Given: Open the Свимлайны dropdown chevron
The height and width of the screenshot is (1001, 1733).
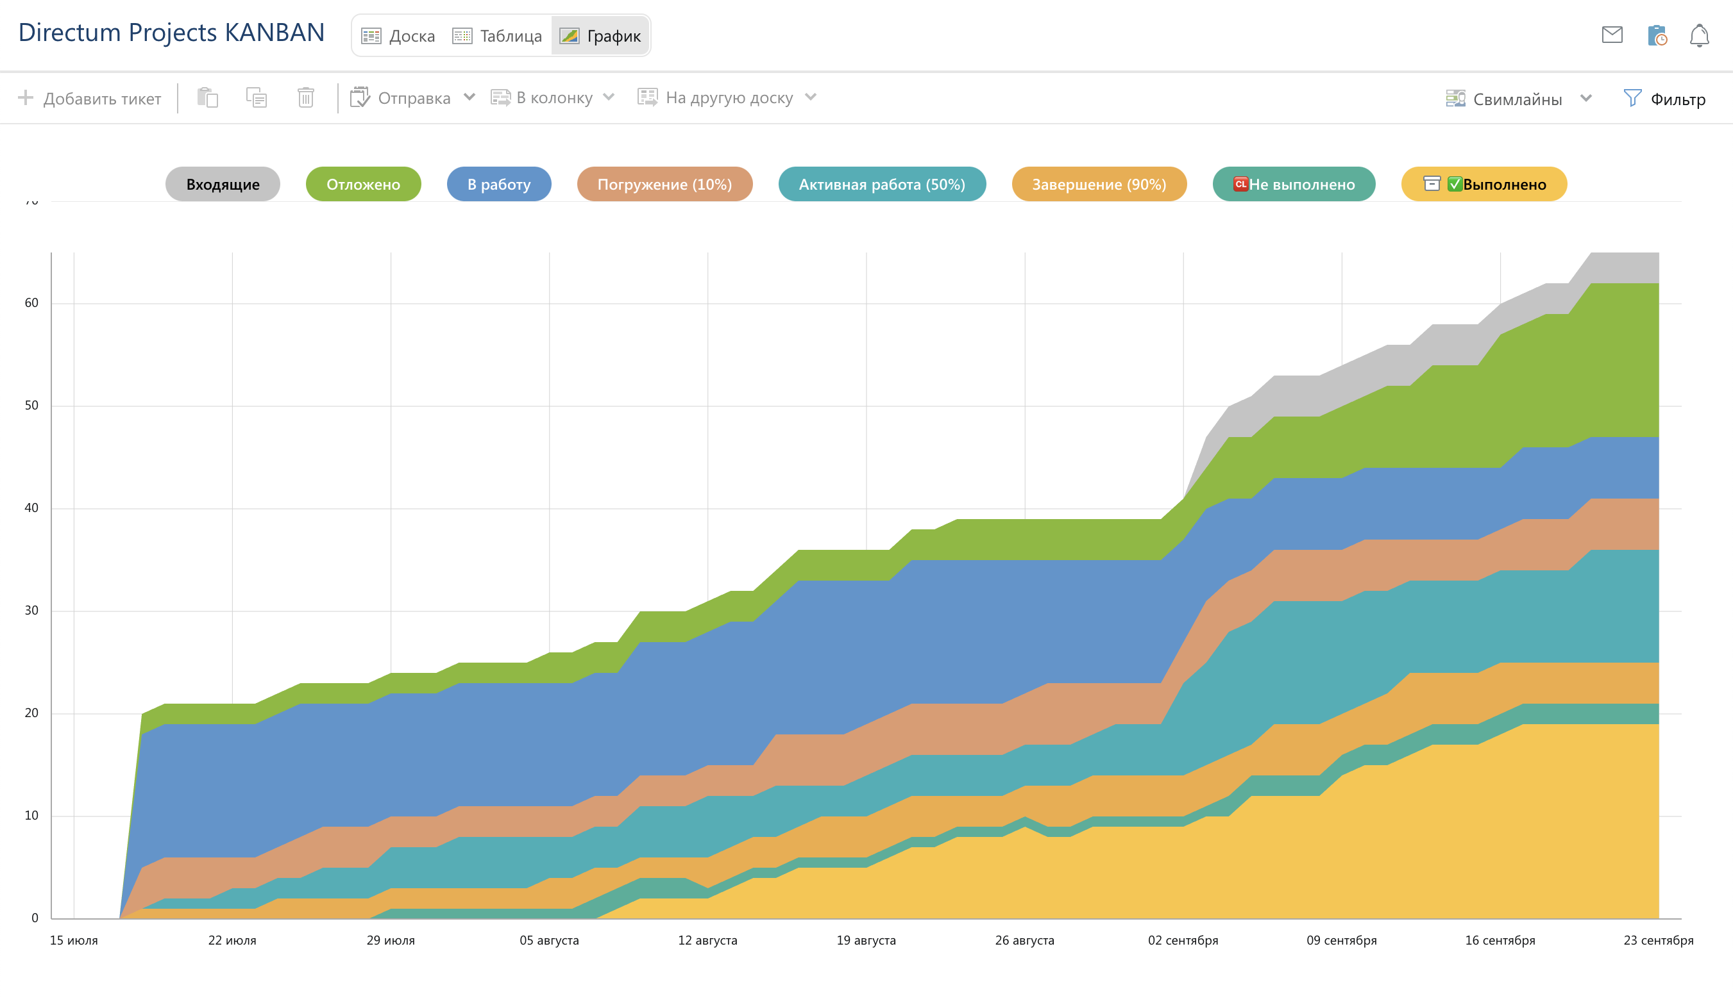Looking at the screenshot, I should click(1586, 97).
